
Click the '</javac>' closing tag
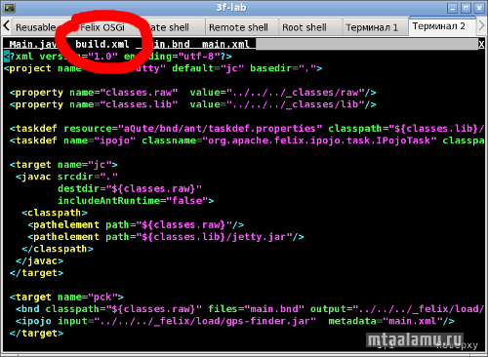(x=39, y=260)
